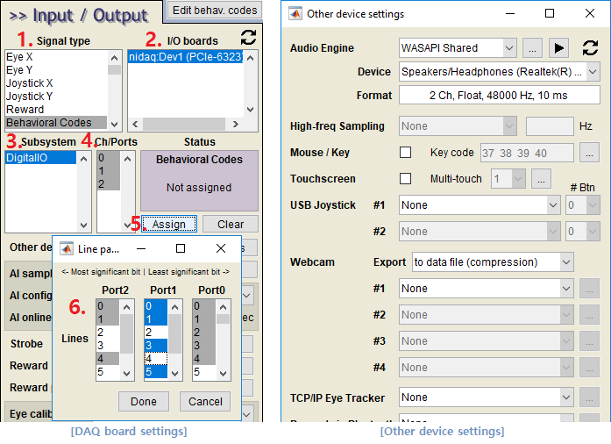Click down arrow of Port1 lines scrollbar

click(x=175, y=374)
